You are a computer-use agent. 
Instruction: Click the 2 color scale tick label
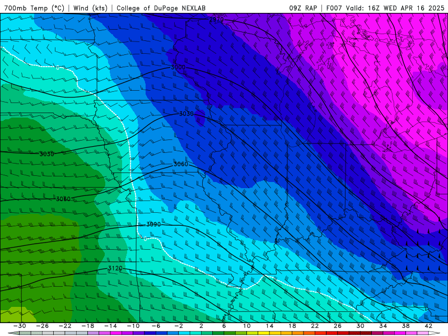tap(201, 326)
